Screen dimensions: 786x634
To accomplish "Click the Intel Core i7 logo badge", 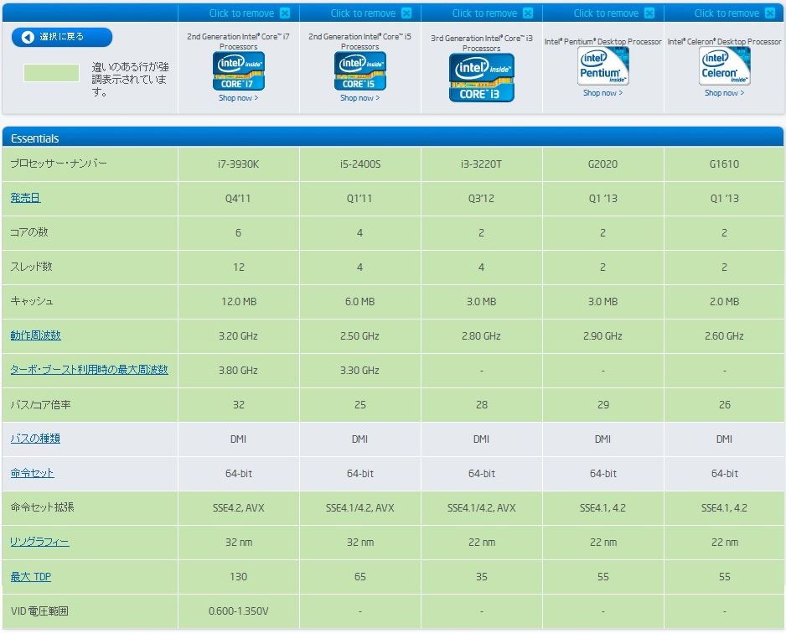I will 239,71.
